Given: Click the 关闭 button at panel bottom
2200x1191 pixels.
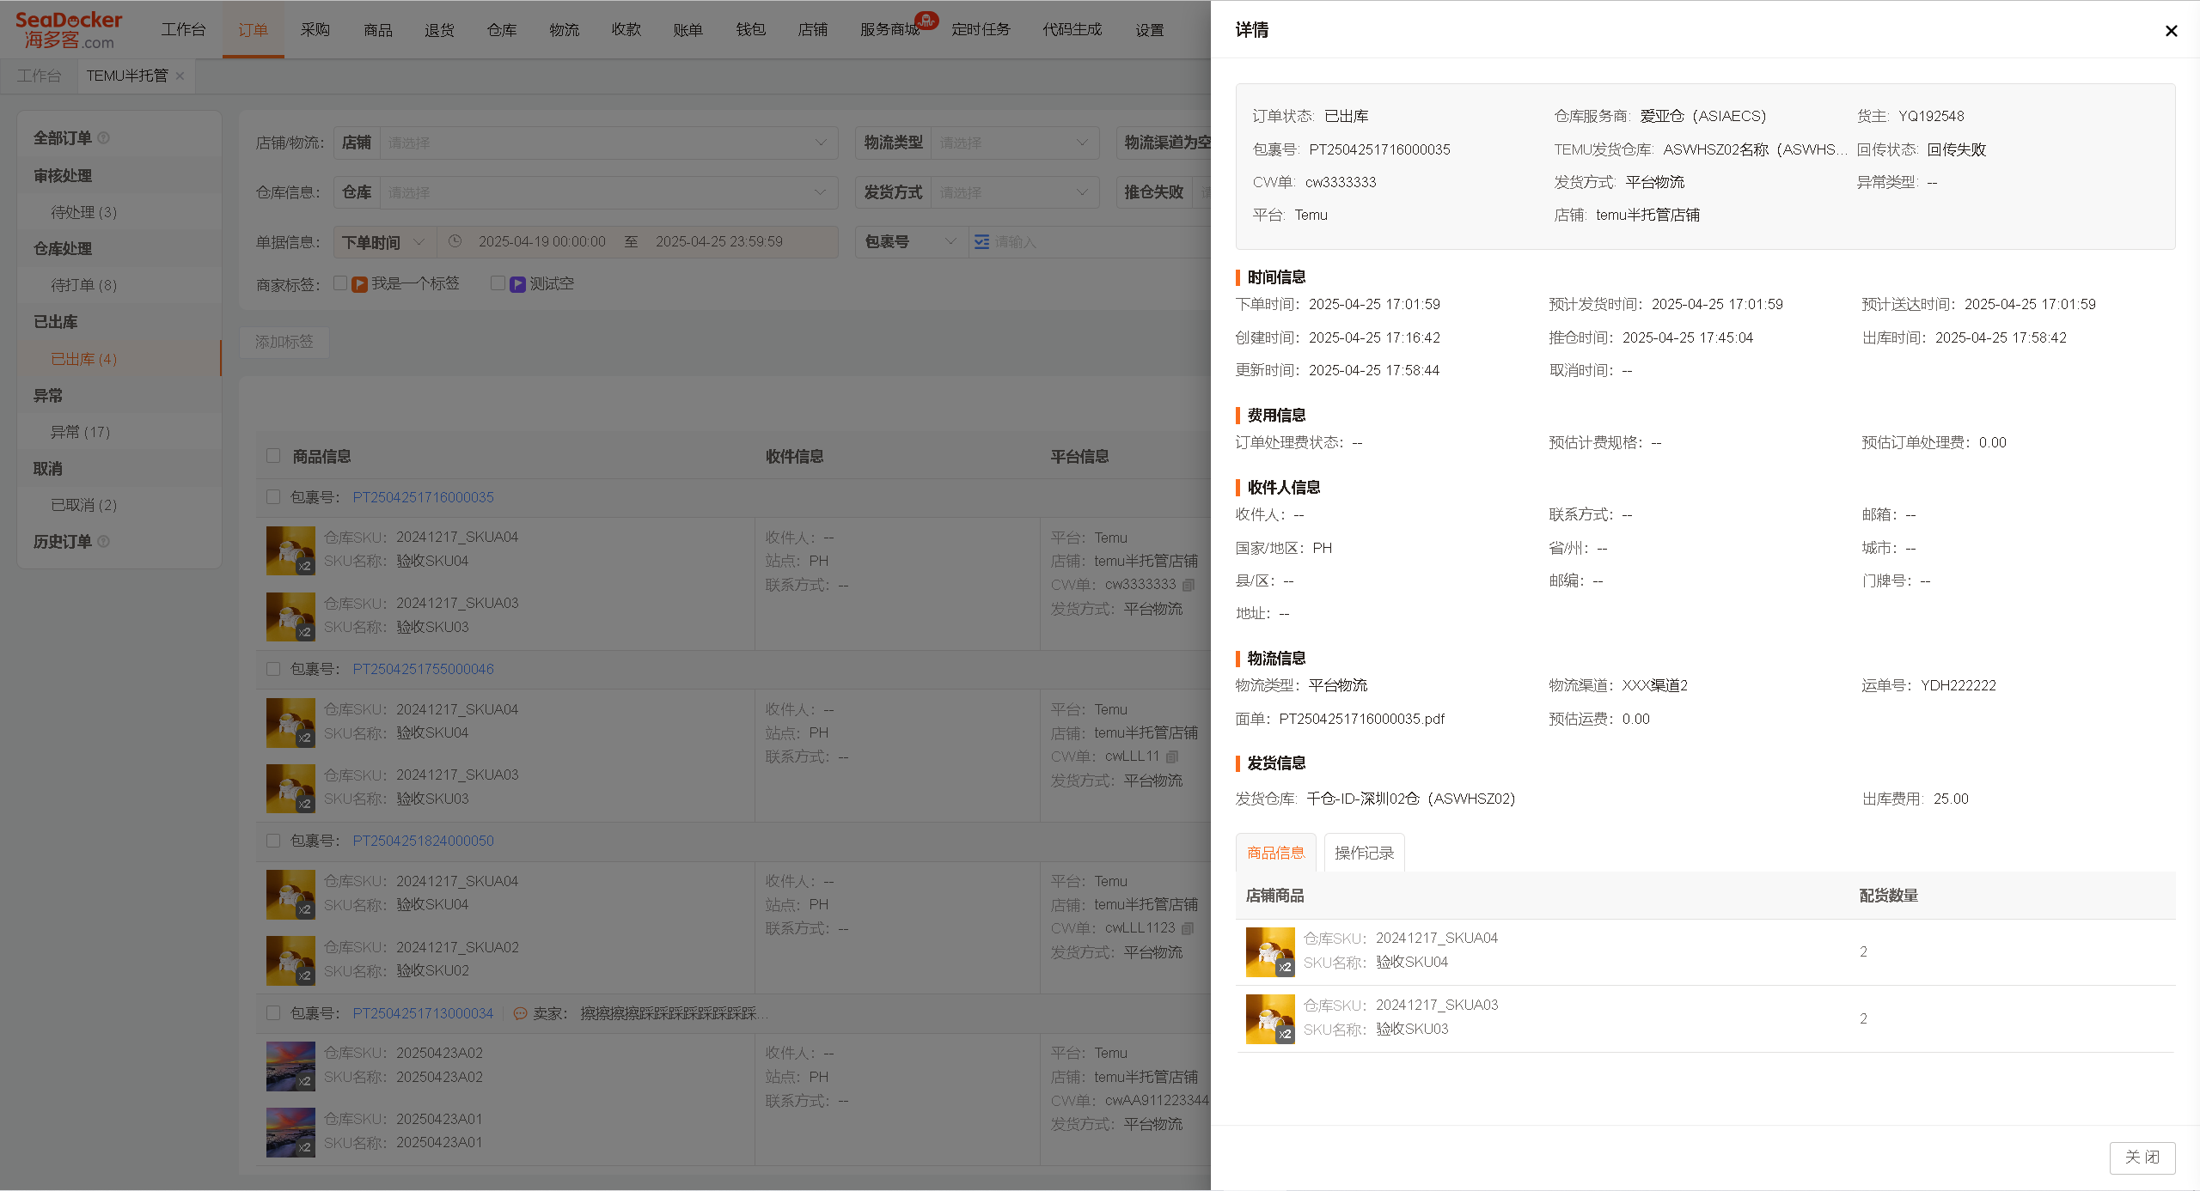Looking at the screenshot, I should 2142,1158.
